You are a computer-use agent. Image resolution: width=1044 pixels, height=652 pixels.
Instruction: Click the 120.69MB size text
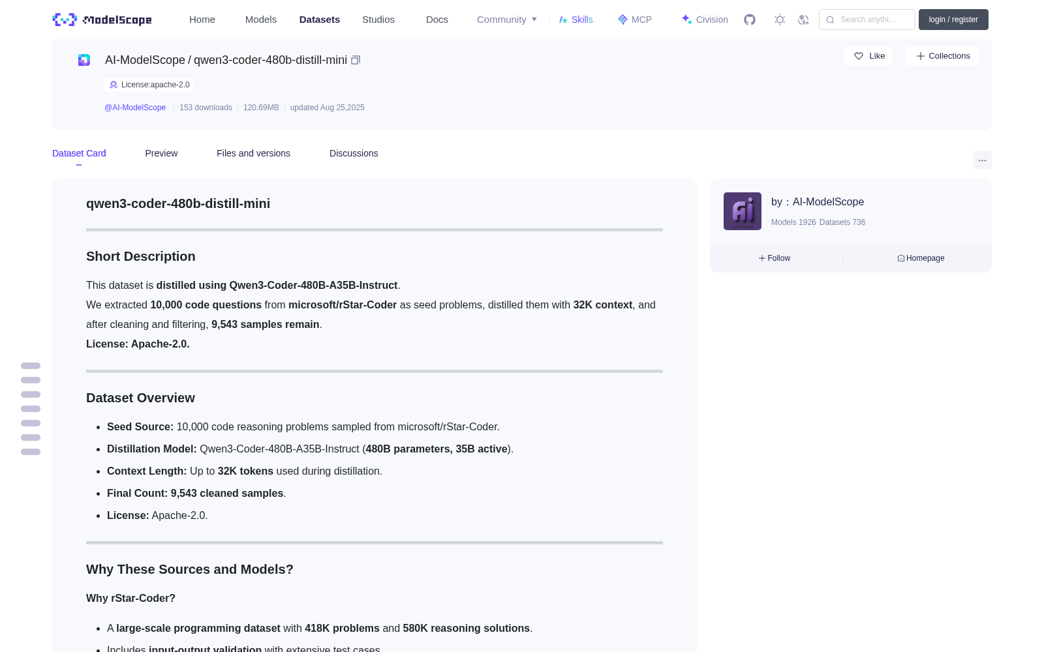(x=261, y=108)
